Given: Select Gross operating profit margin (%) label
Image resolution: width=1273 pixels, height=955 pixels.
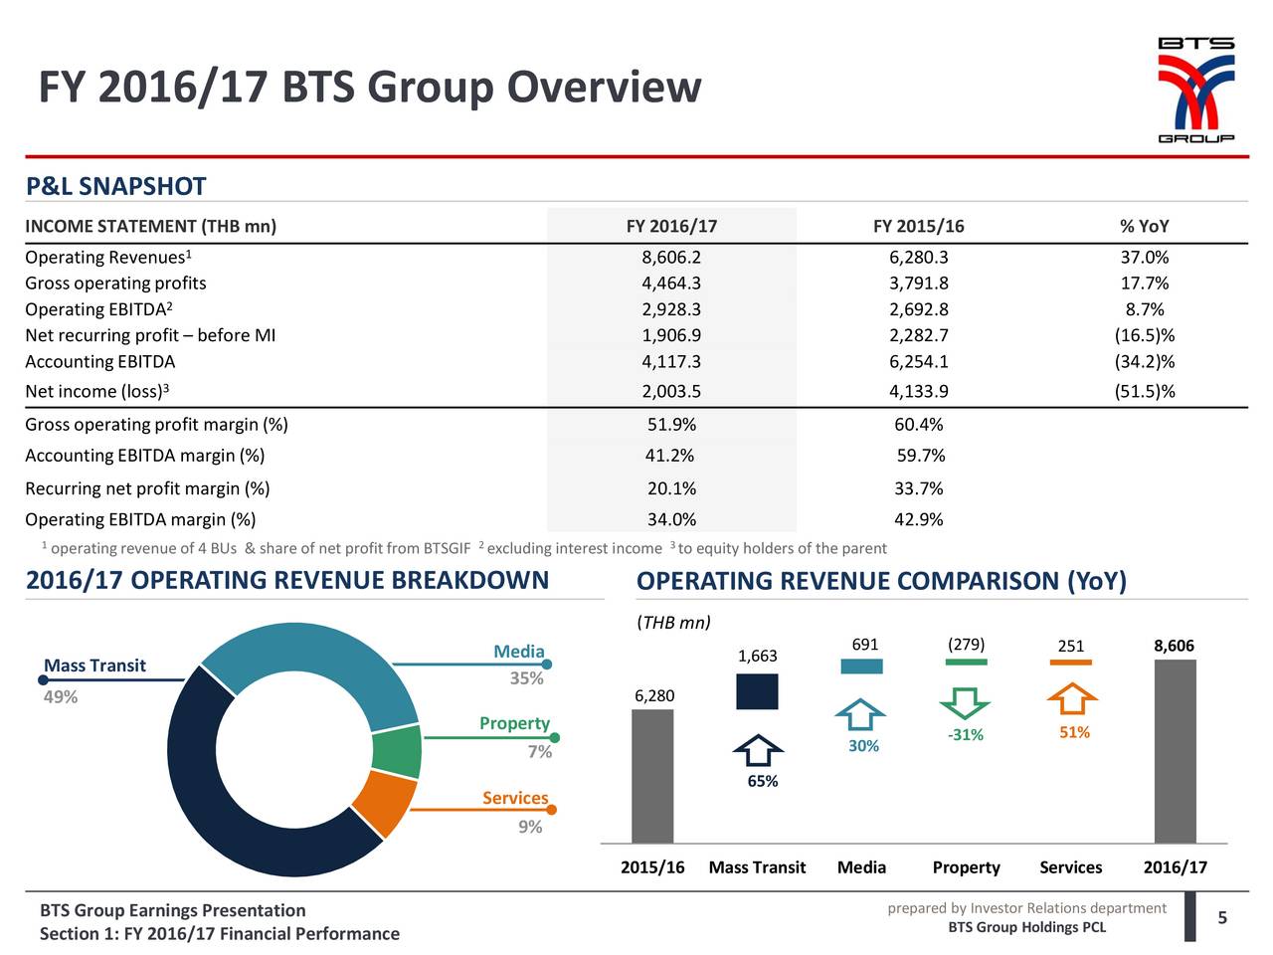Looking at the screenshot, I should (x=156, y=425).
